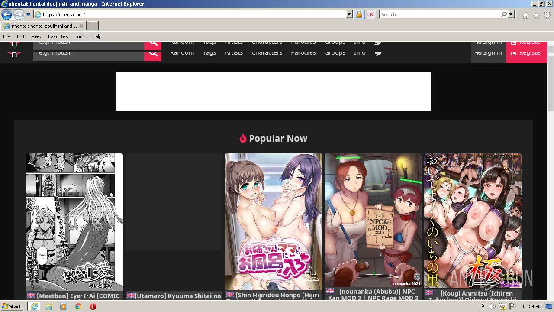Open the '[Meetban] Eye·I·Ai (COMIC' title

(x=78, y=296)
